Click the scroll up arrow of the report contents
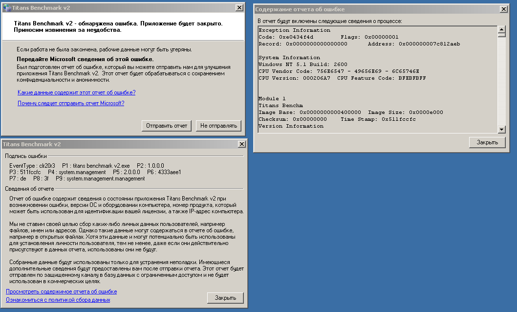The image size is (517, 312). [x=501, y=29]
